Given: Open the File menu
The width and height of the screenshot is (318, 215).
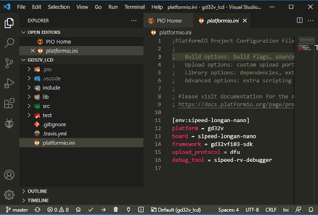Looking at the screenshot, I should (21, 7).
